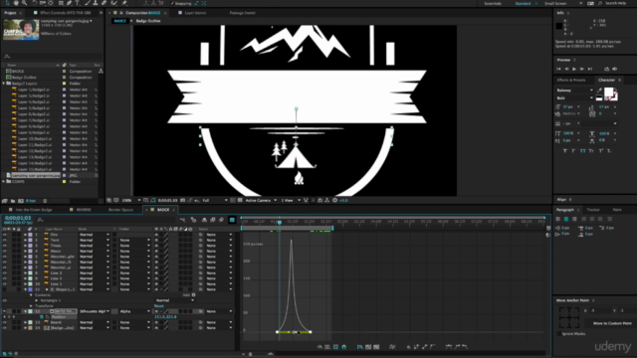The image size is (637, 358).
Task: Open the Render Queue tab
Action: (120, 210)
